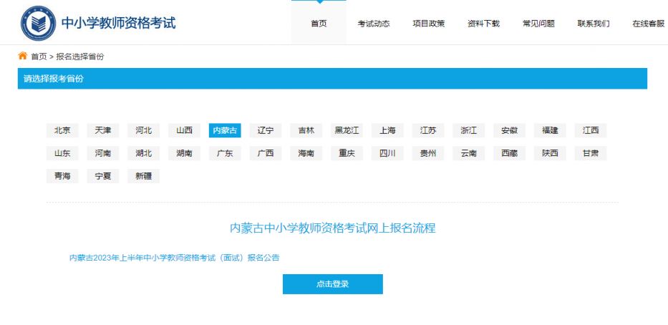
Task: Choose 西藏 from the province list
Action: (510, 153)
